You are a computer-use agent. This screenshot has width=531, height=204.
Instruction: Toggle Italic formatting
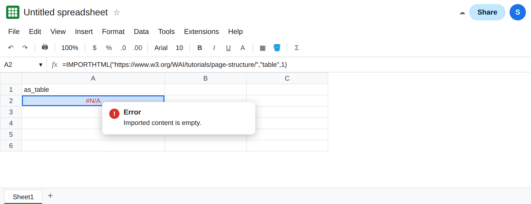click(214, 48)
